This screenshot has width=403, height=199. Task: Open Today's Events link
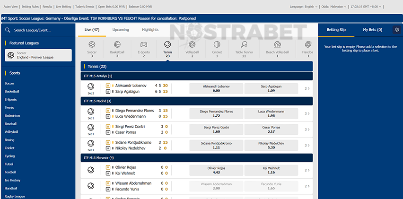[85, 7]
